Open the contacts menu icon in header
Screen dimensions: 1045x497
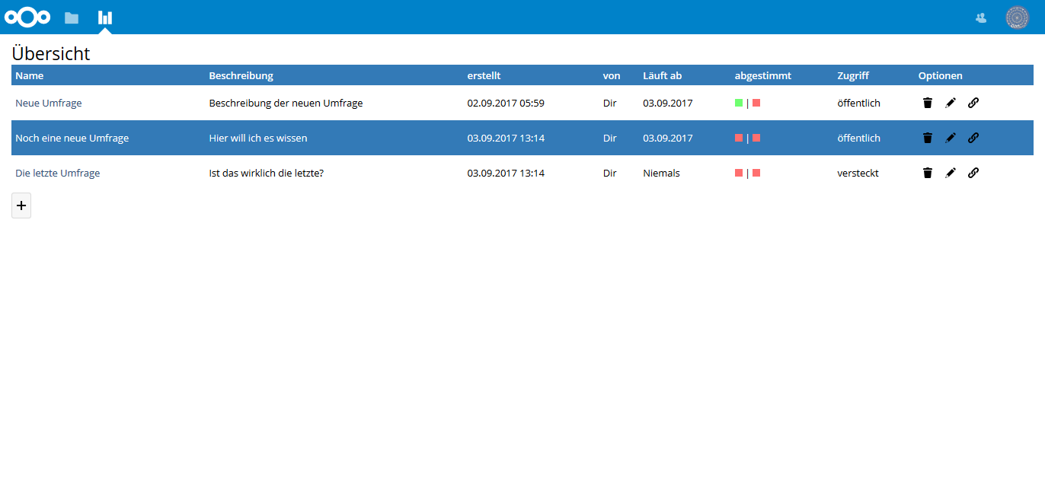(981, 18)
